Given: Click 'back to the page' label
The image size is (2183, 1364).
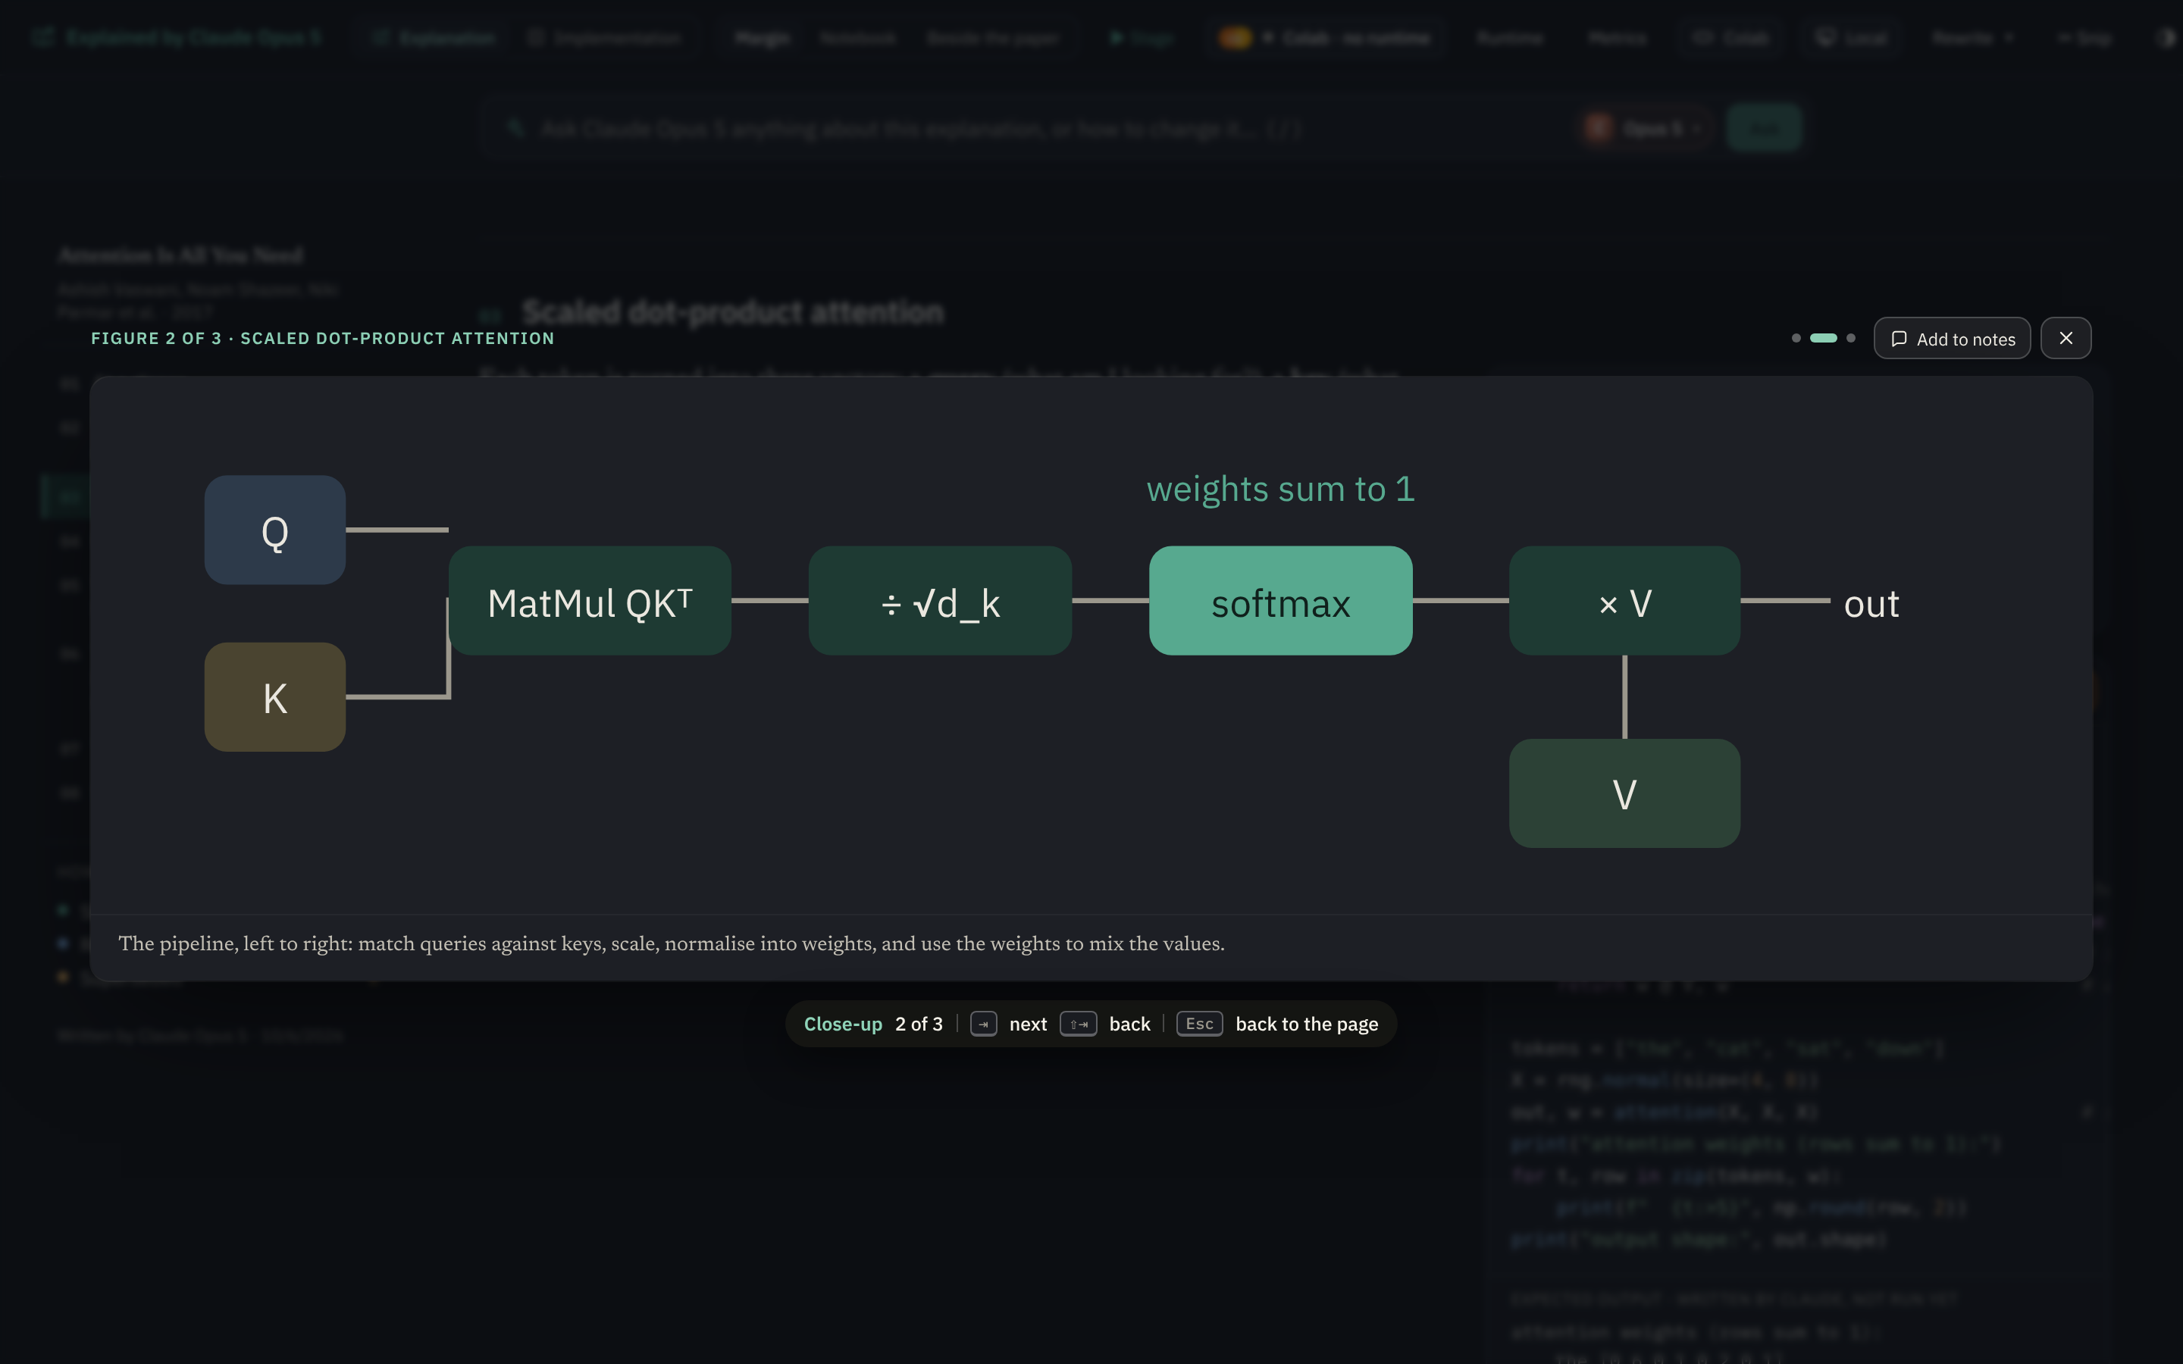Looking at the screenshot, I should coord(1306,1024).
